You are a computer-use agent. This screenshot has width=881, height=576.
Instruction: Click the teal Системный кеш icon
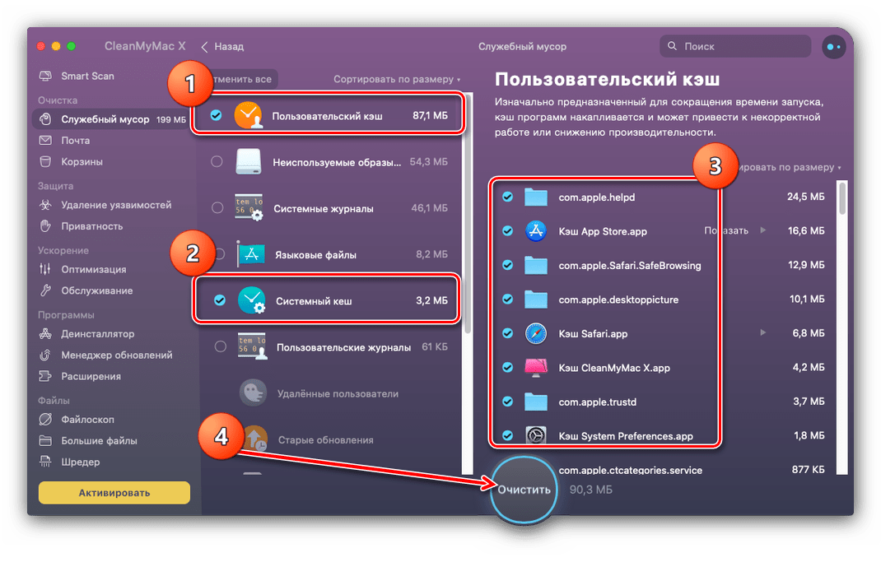click(252, 300)
